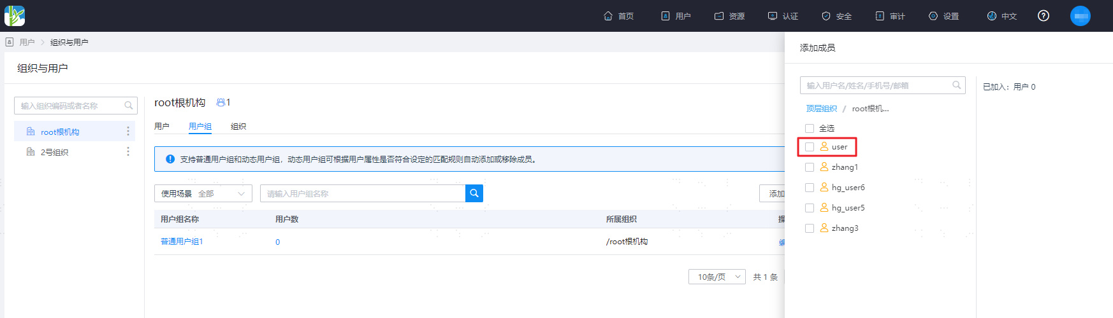Open the 普通用户组1 link
Viewport: 1113px width, 318px height.
point(182,242)
